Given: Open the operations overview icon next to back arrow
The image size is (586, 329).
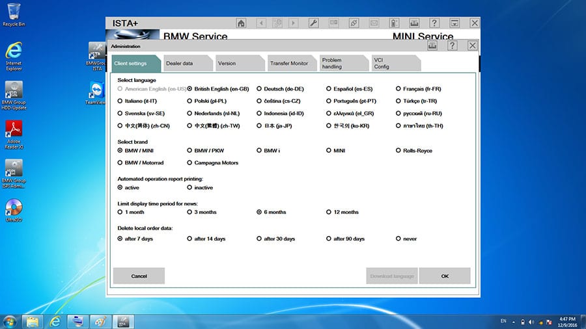Looking at the screenshot, I should pyautogui.click(x=277, y=23).
